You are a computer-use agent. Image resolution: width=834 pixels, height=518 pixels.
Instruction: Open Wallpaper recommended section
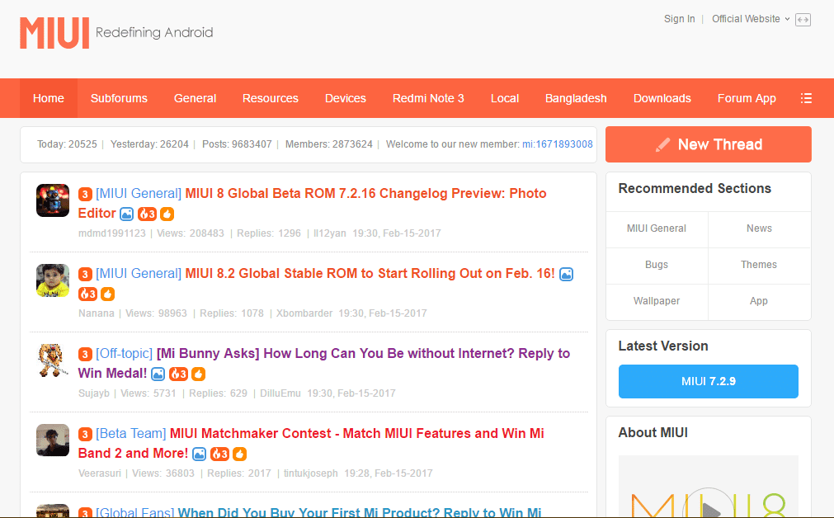coord(657,301)
